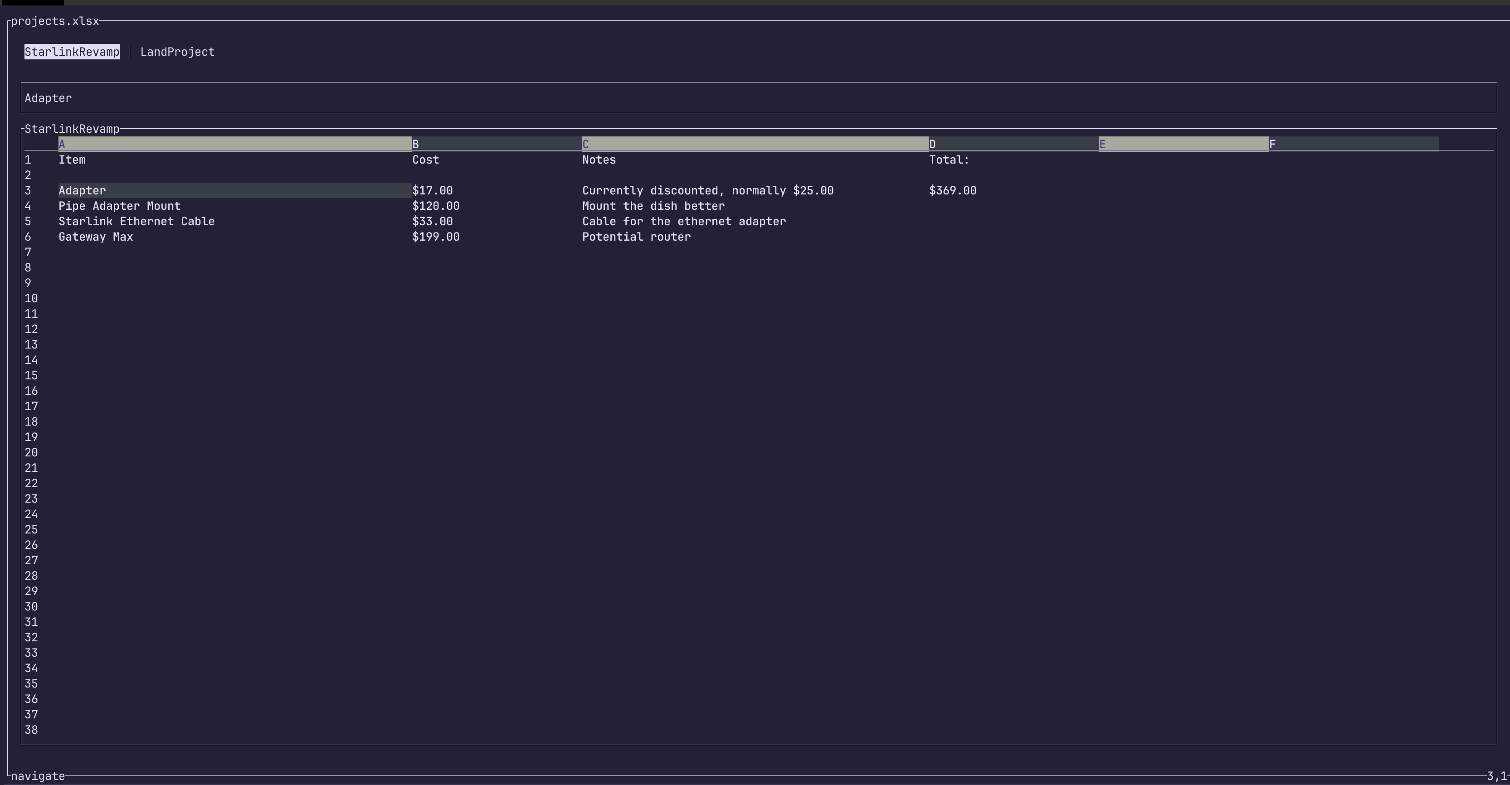Click the cell content input showing Adapter
The height and width of the screenshot is (785, 1510).
[x=759, y=98]
